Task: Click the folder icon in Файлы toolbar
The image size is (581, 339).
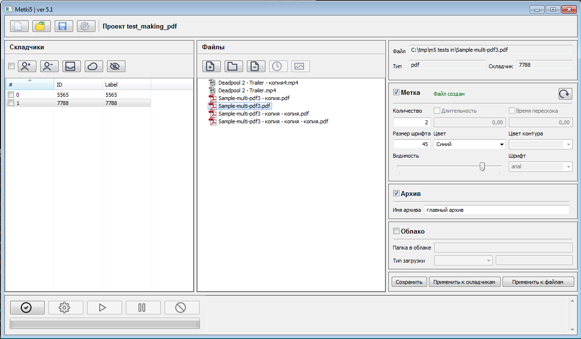Action: pos(234,66)
